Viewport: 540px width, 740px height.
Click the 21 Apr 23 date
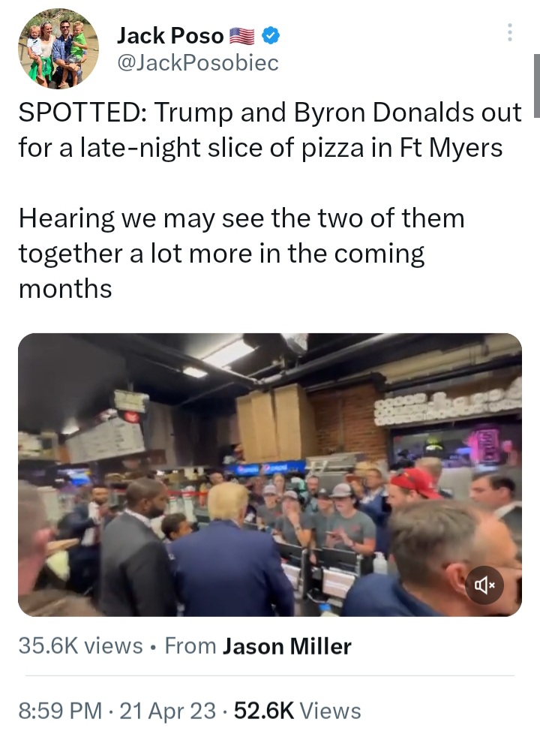(x=168, y=711)
